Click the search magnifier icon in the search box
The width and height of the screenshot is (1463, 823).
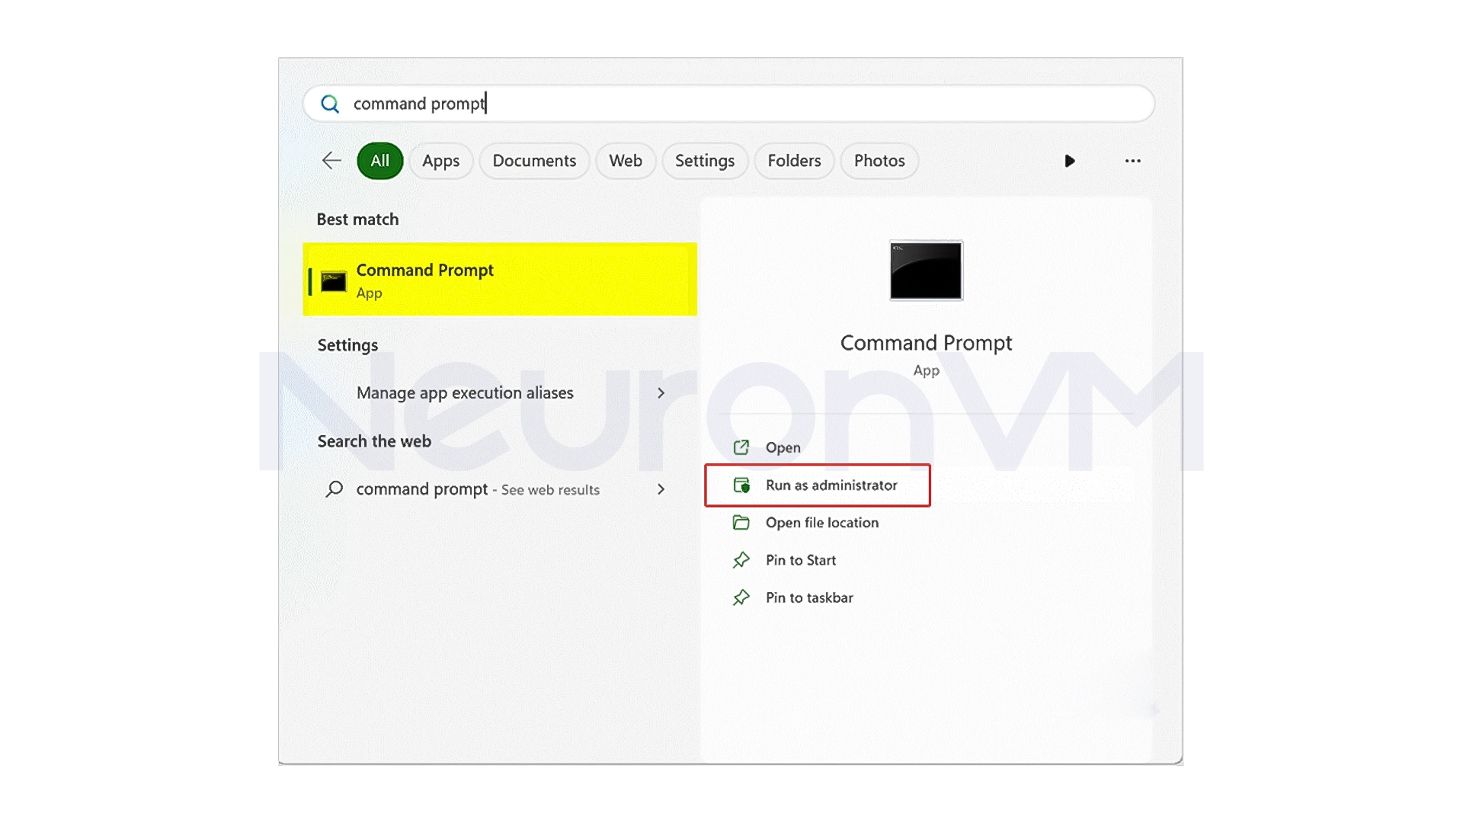click(x=330, y=104)
